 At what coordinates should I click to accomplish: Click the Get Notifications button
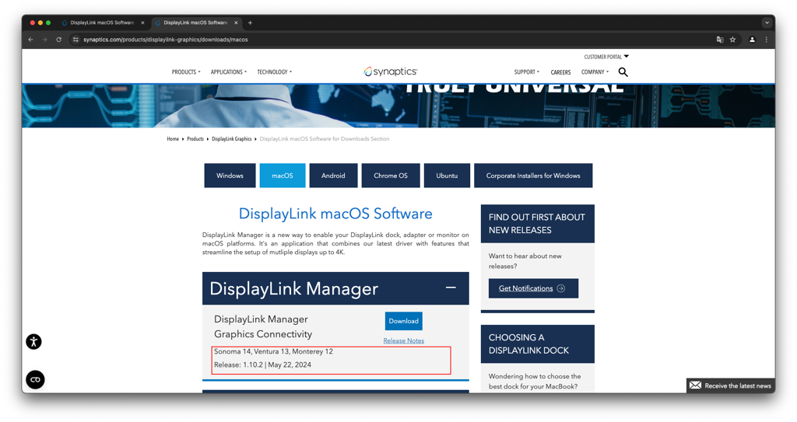pos(533,288)
